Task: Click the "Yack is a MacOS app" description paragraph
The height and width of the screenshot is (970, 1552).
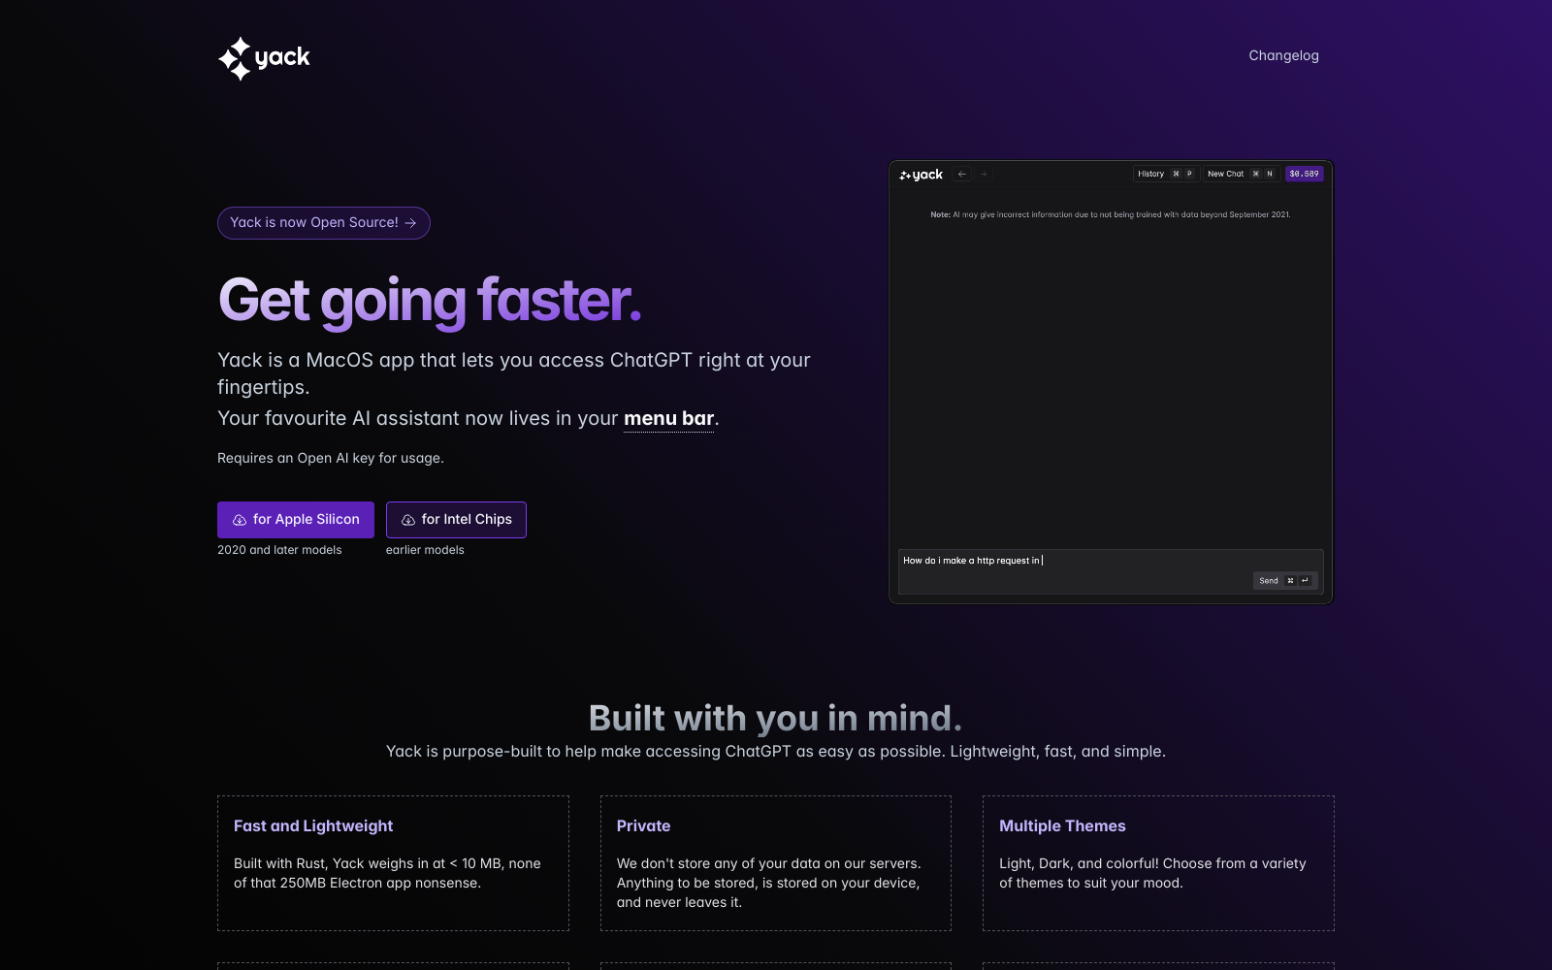Action: (514, 373)
